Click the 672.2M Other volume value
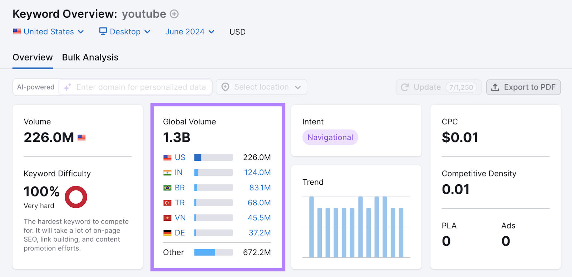The width and height of the screenshot is (572, 277). click(x=257, y=252)
